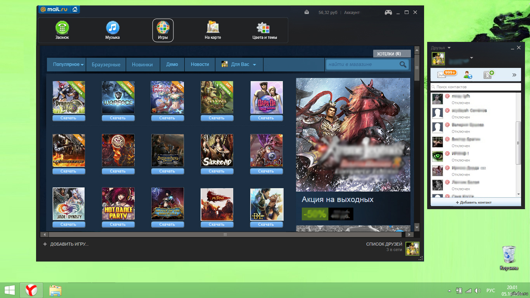
Task: Expand the double chevron in friends toolbar
Action: [x=514, y=75]
